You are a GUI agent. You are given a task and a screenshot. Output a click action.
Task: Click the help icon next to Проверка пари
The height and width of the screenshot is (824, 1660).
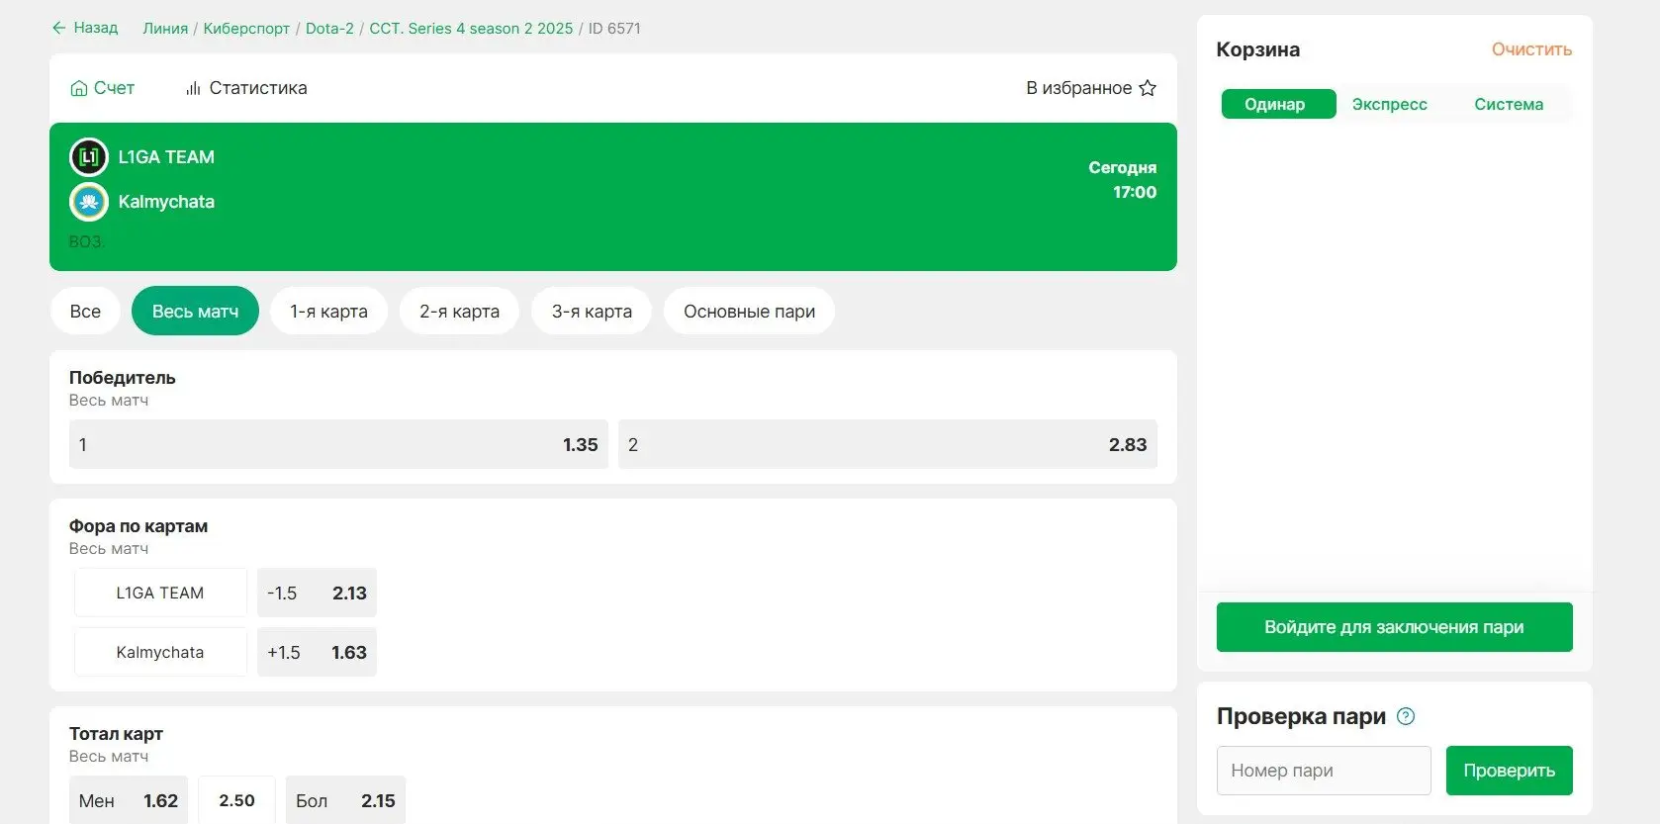pyautogui.click(x=1405, y=716)
